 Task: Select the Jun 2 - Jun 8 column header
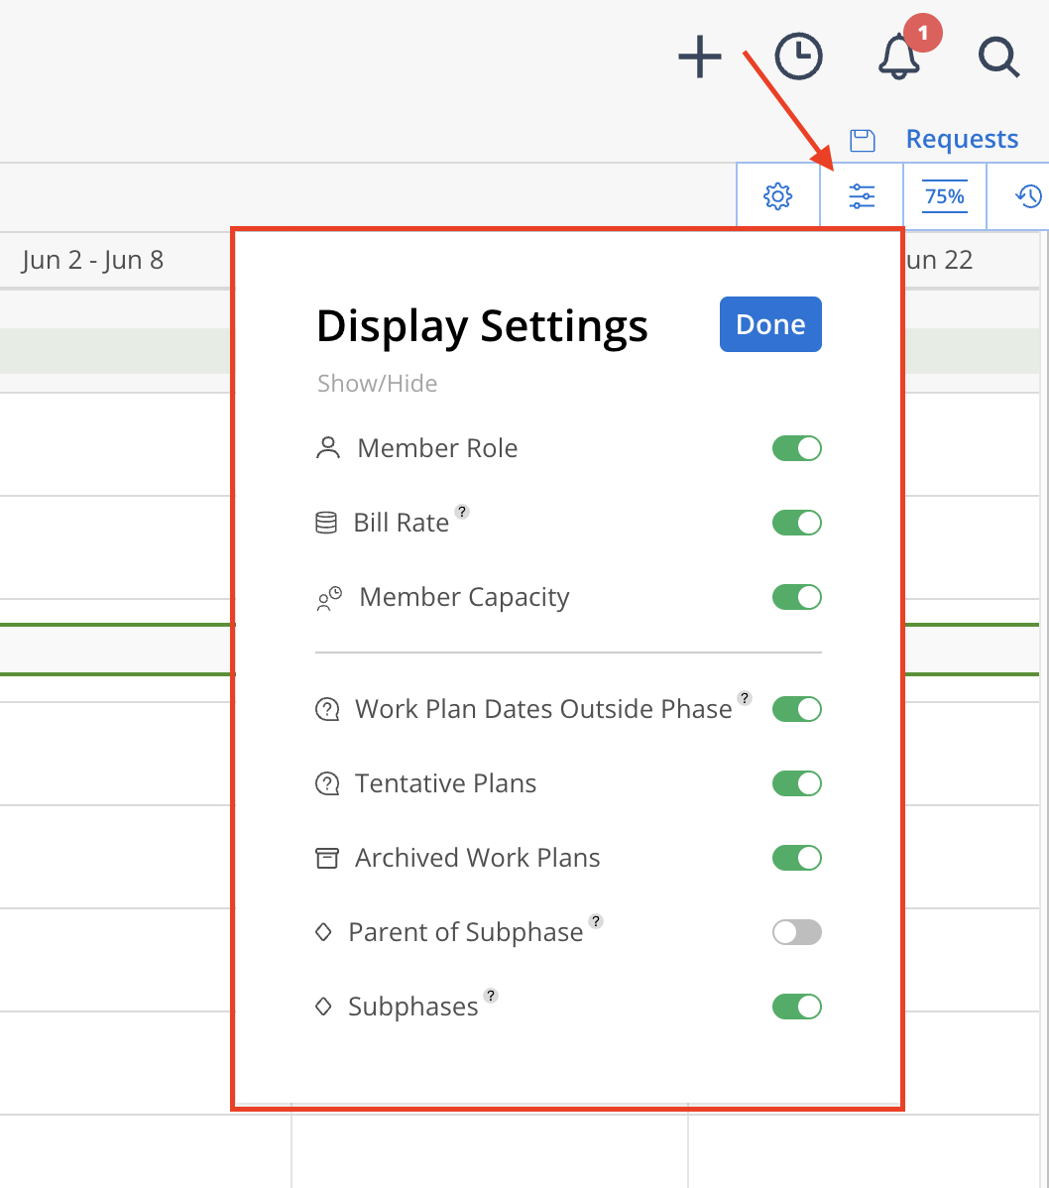[92, 260]
